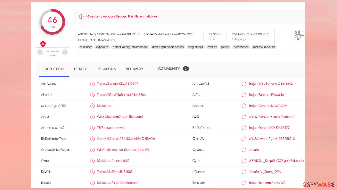Click the 'Unsafe.AI_Score_99%' detection result
This screenshot has height=190, width=337.
click(265, 172)
